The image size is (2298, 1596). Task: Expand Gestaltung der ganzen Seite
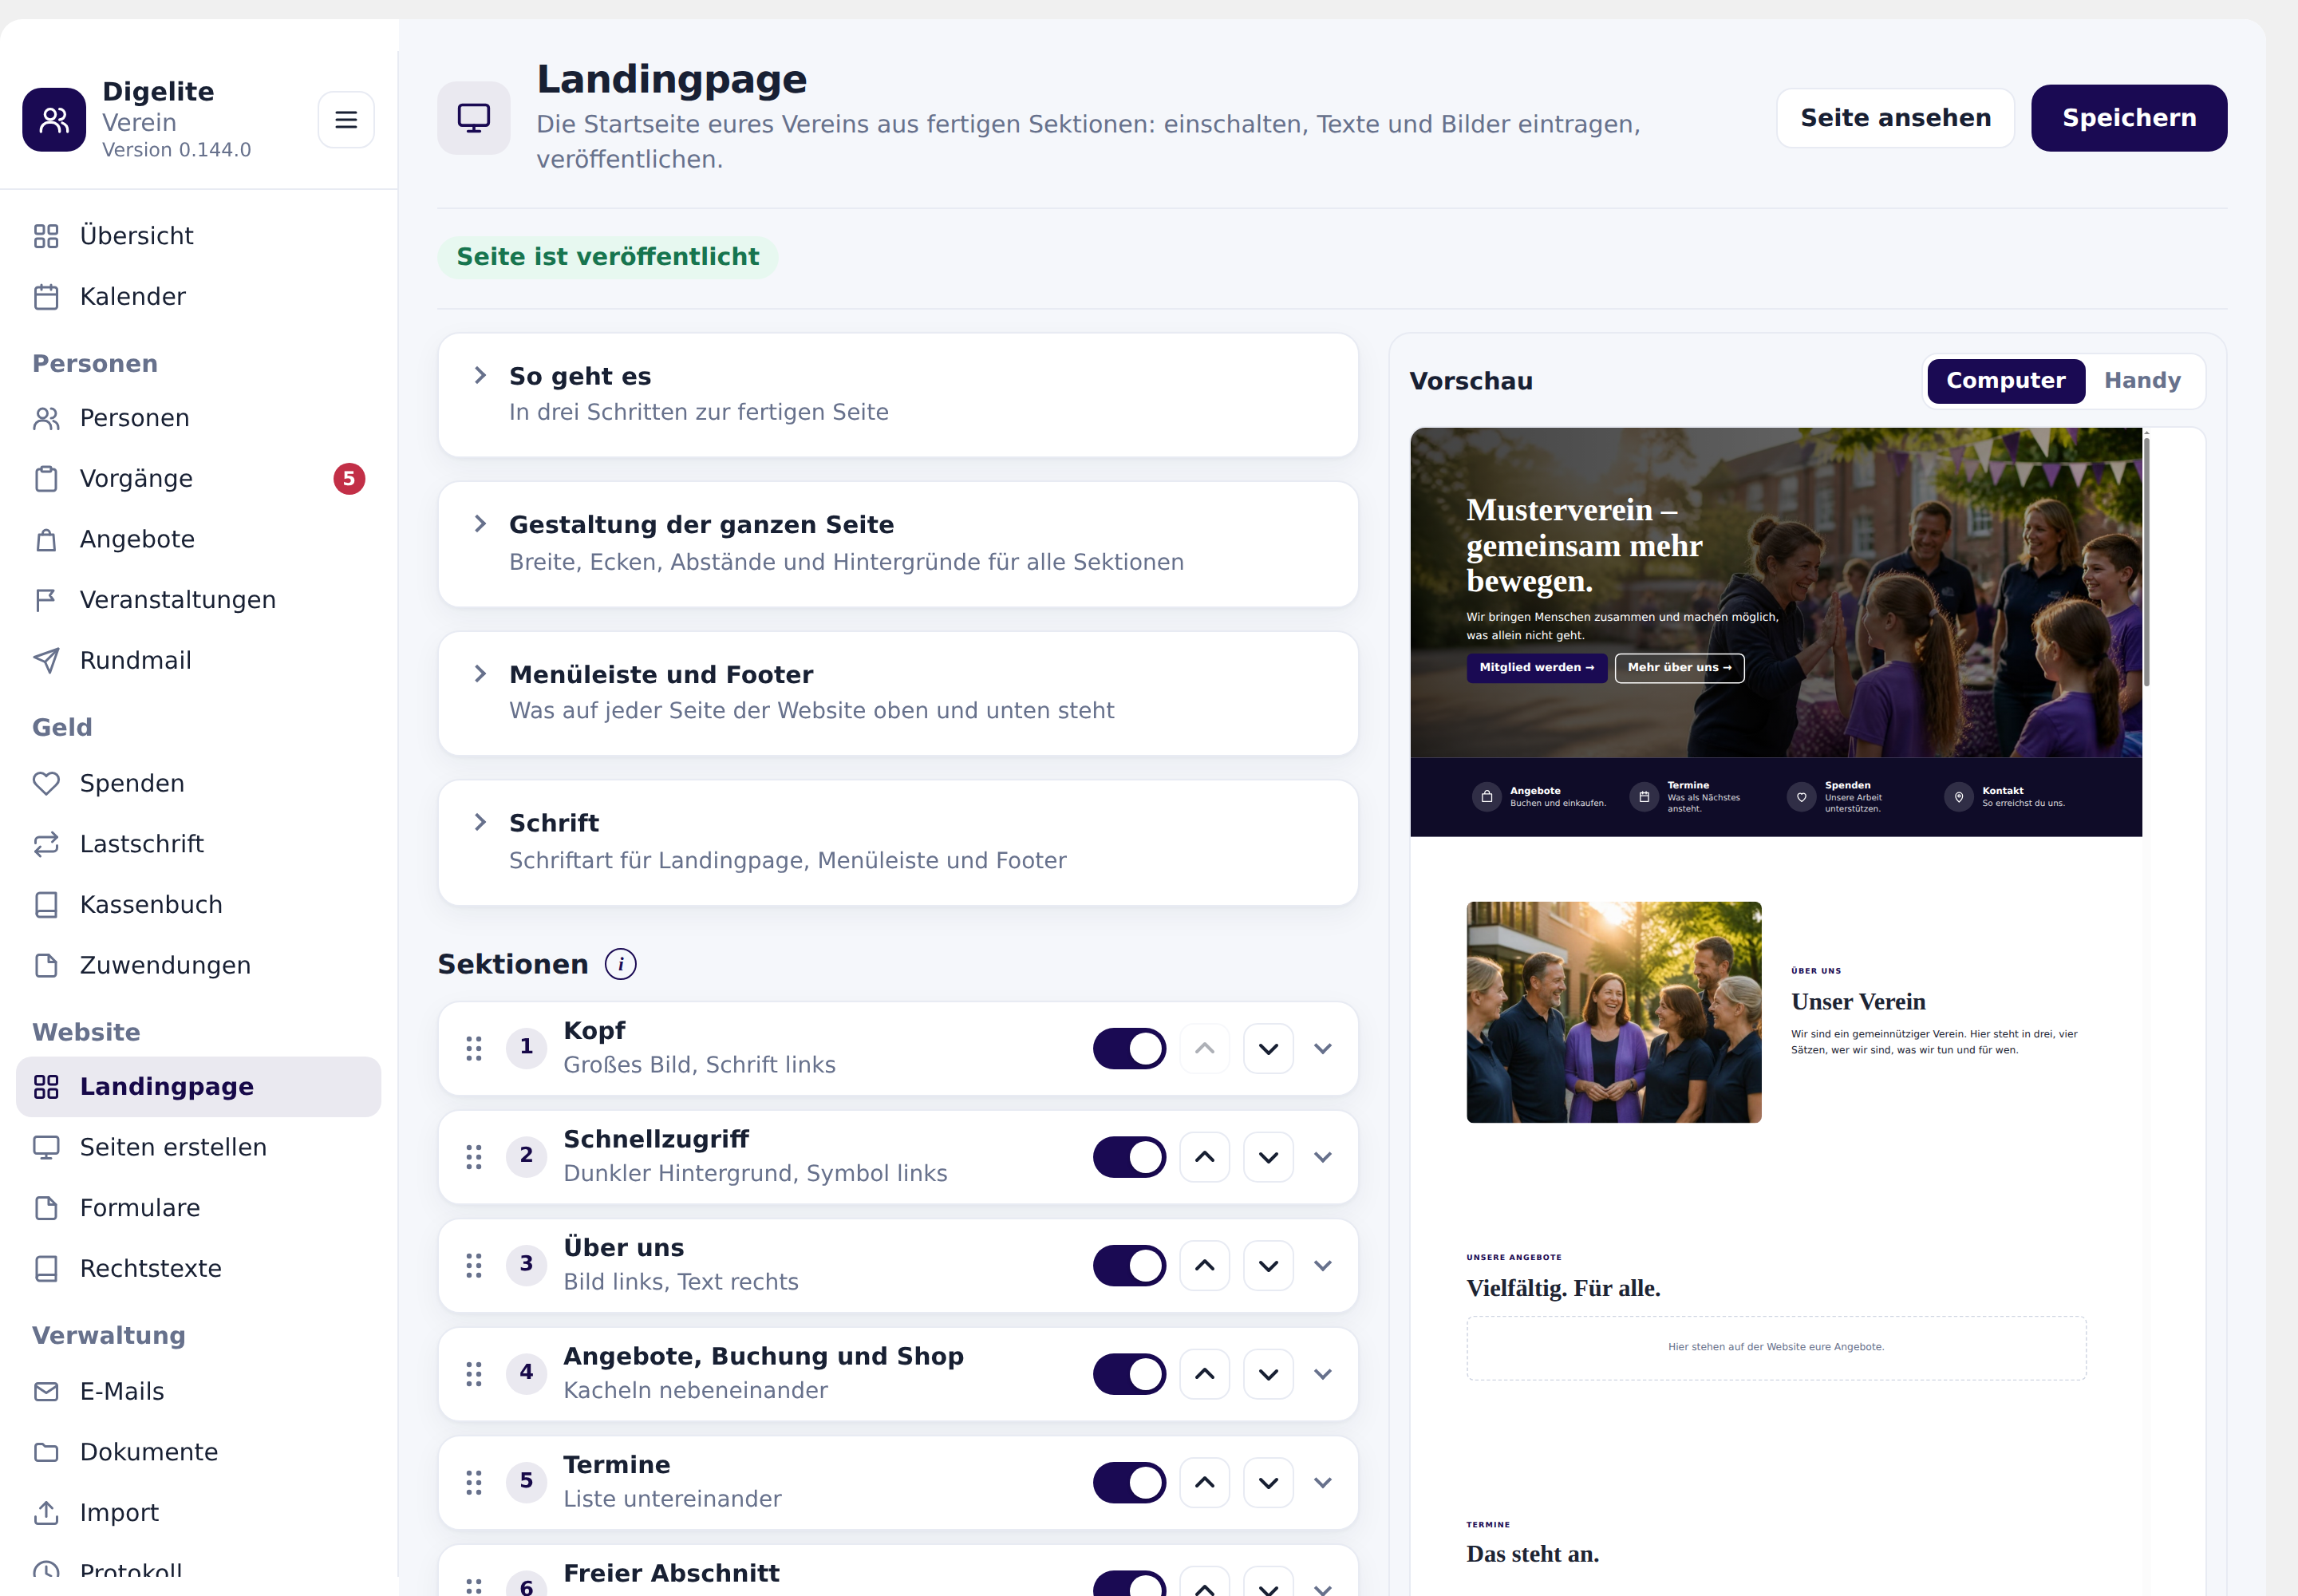tap(898, 544)
